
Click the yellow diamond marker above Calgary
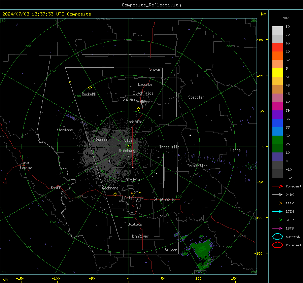pos(133,194)
